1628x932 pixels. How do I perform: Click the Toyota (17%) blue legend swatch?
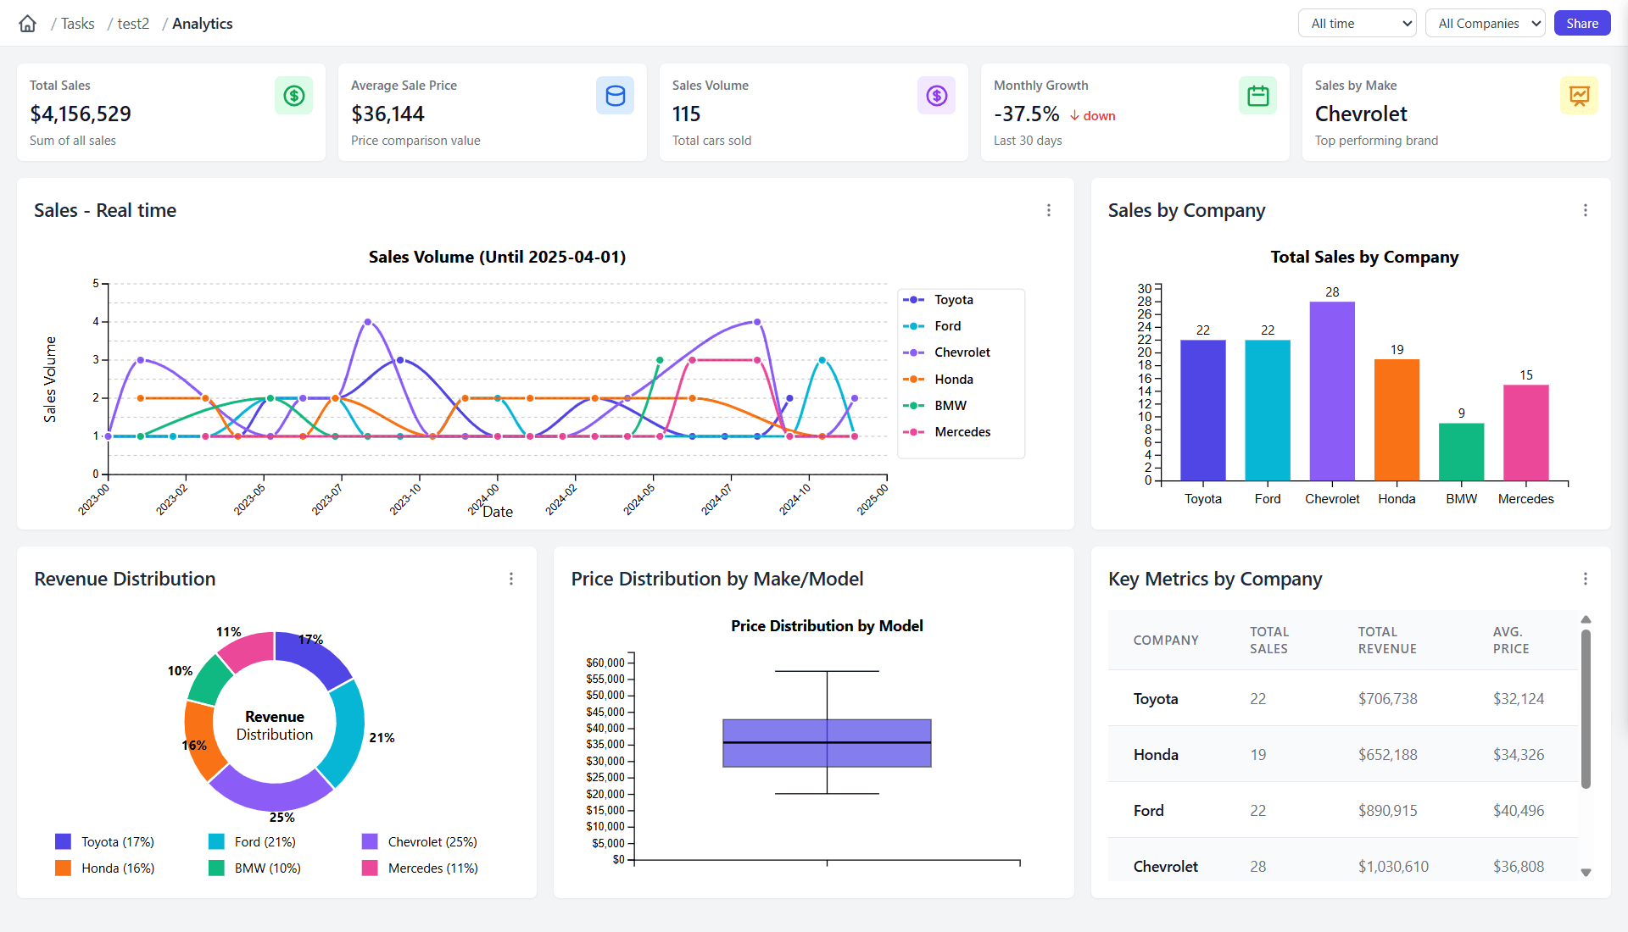[x=63, y=841]
